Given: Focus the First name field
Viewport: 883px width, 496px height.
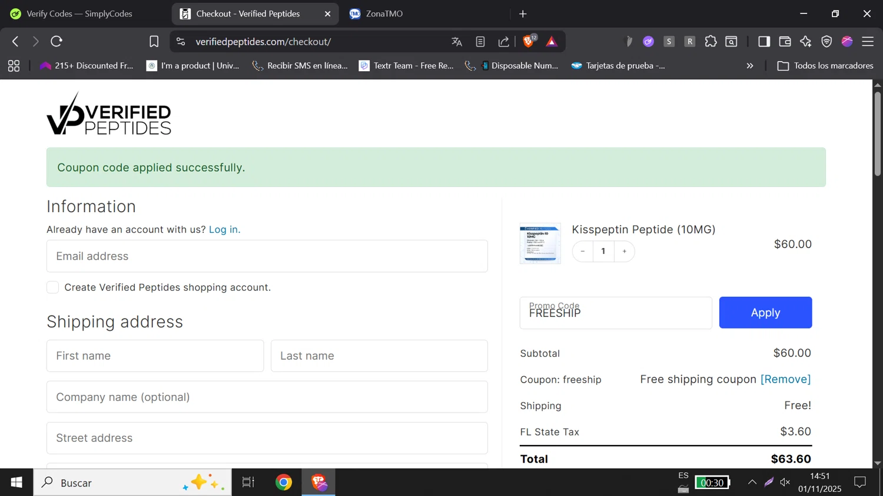Looking at the screenshot, I should [x=155, y=356].
